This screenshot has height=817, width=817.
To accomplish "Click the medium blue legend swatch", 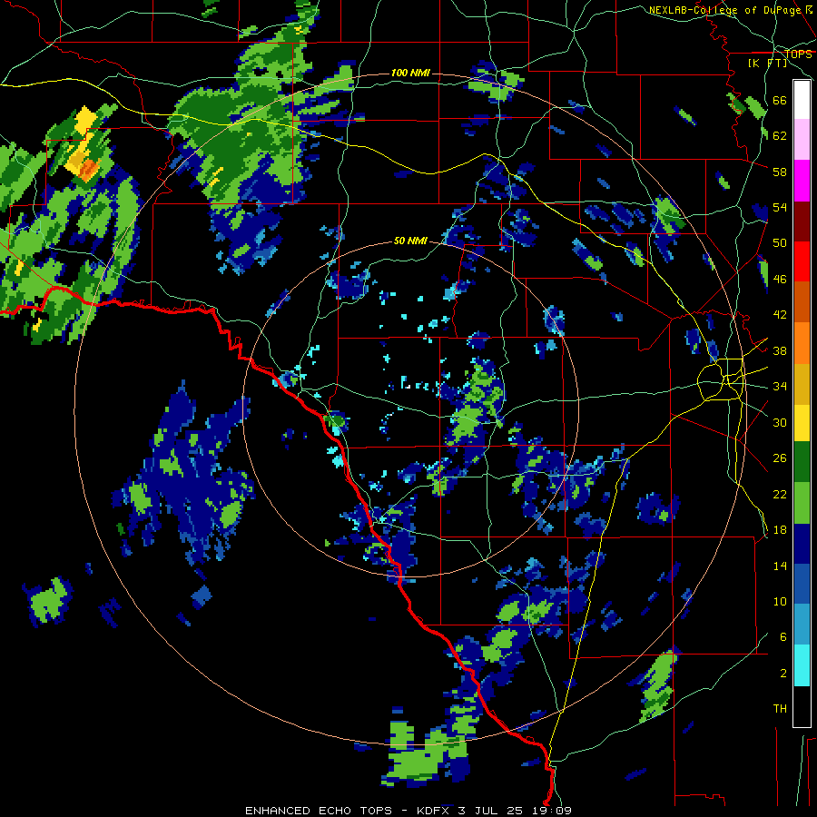I will [802, 584].
